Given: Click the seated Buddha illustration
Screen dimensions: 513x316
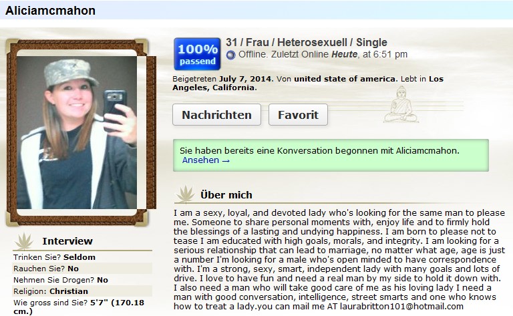Looking at the screenshot, I should [401, 104].
